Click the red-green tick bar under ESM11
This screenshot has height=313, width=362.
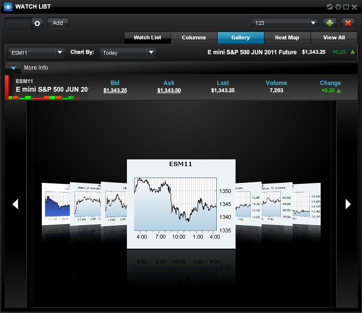point(44,98)
